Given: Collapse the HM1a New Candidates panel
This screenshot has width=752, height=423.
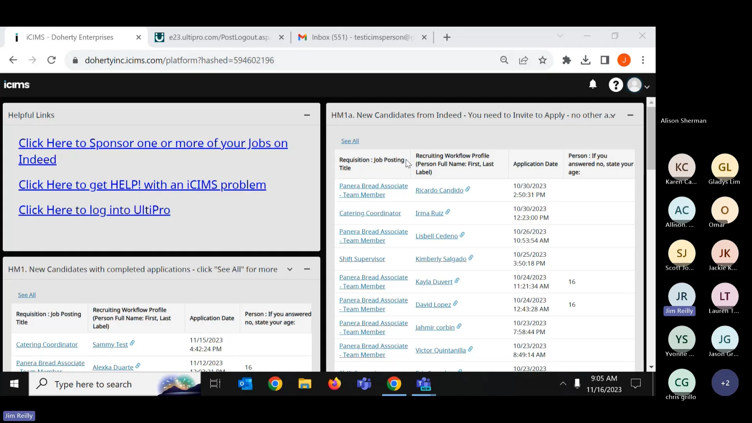Looking at the screenshot, I should pos(630,115).
